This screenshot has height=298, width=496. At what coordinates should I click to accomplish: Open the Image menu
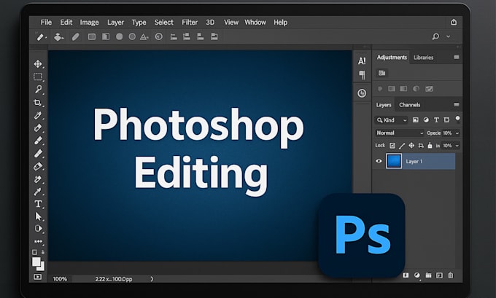[89, 23]
